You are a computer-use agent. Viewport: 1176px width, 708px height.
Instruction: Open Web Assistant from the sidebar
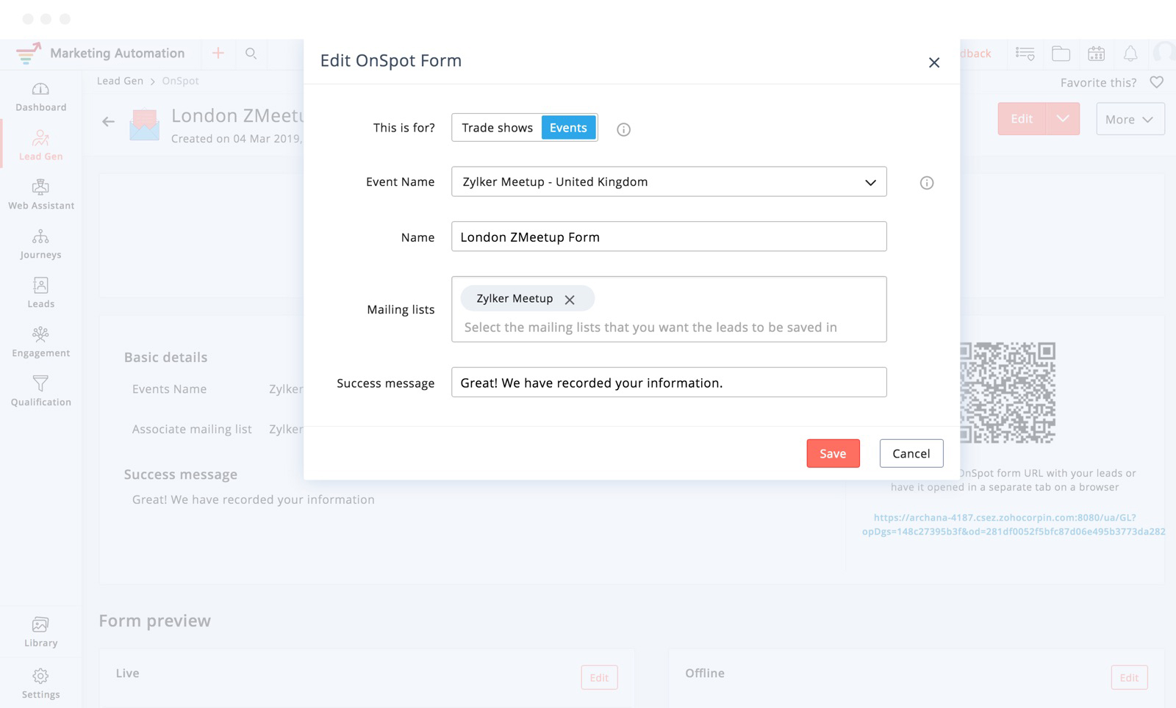point(40,187)
